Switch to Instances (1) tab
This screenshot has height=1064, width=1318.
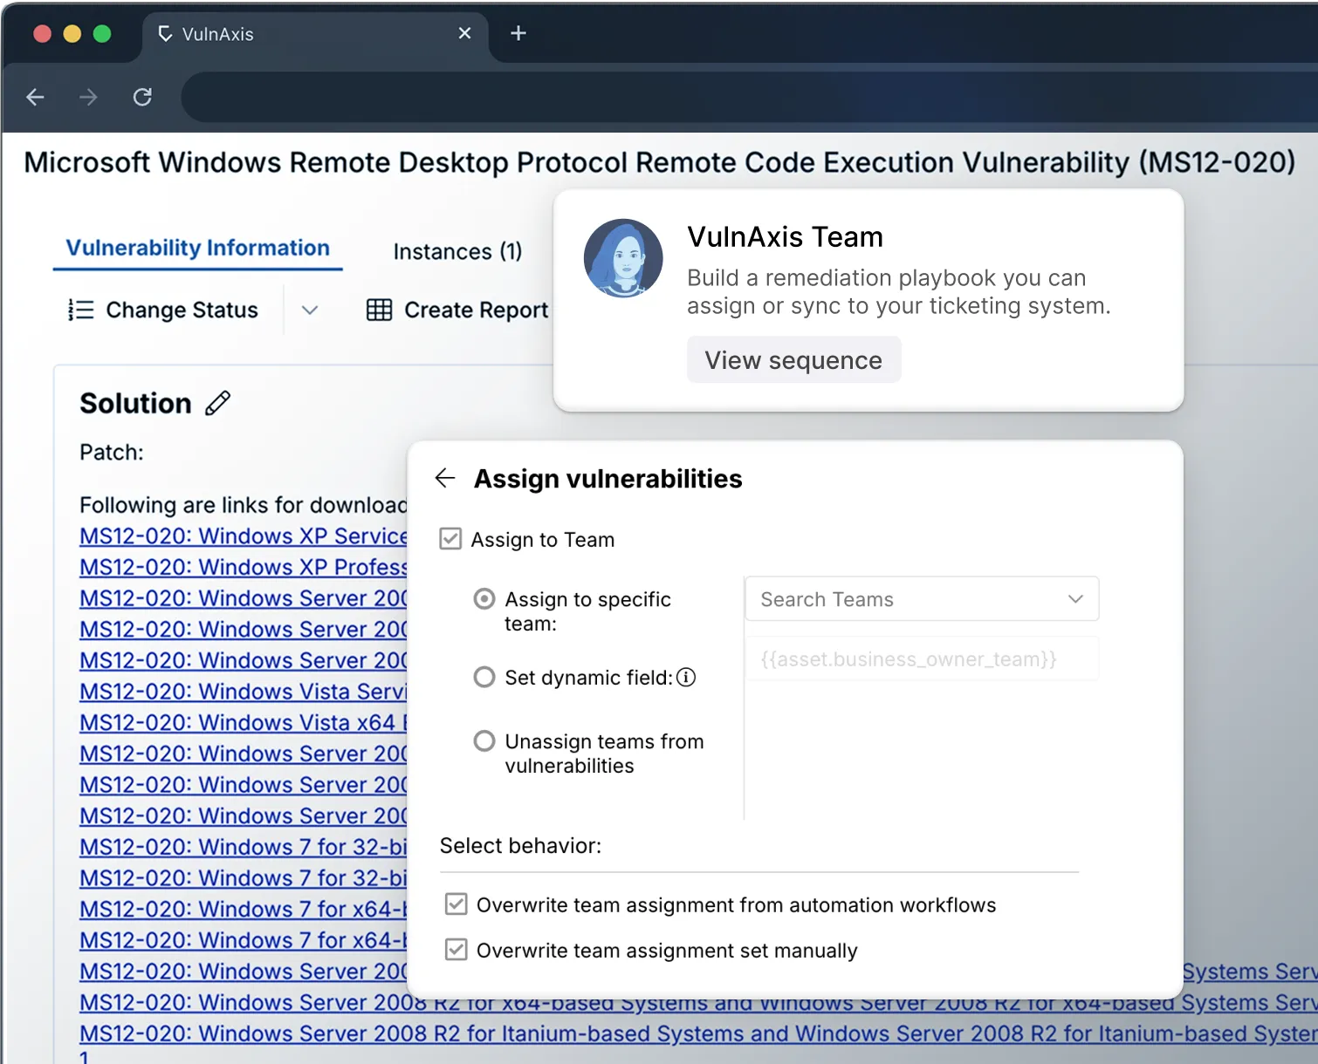[x=457, y=251]
